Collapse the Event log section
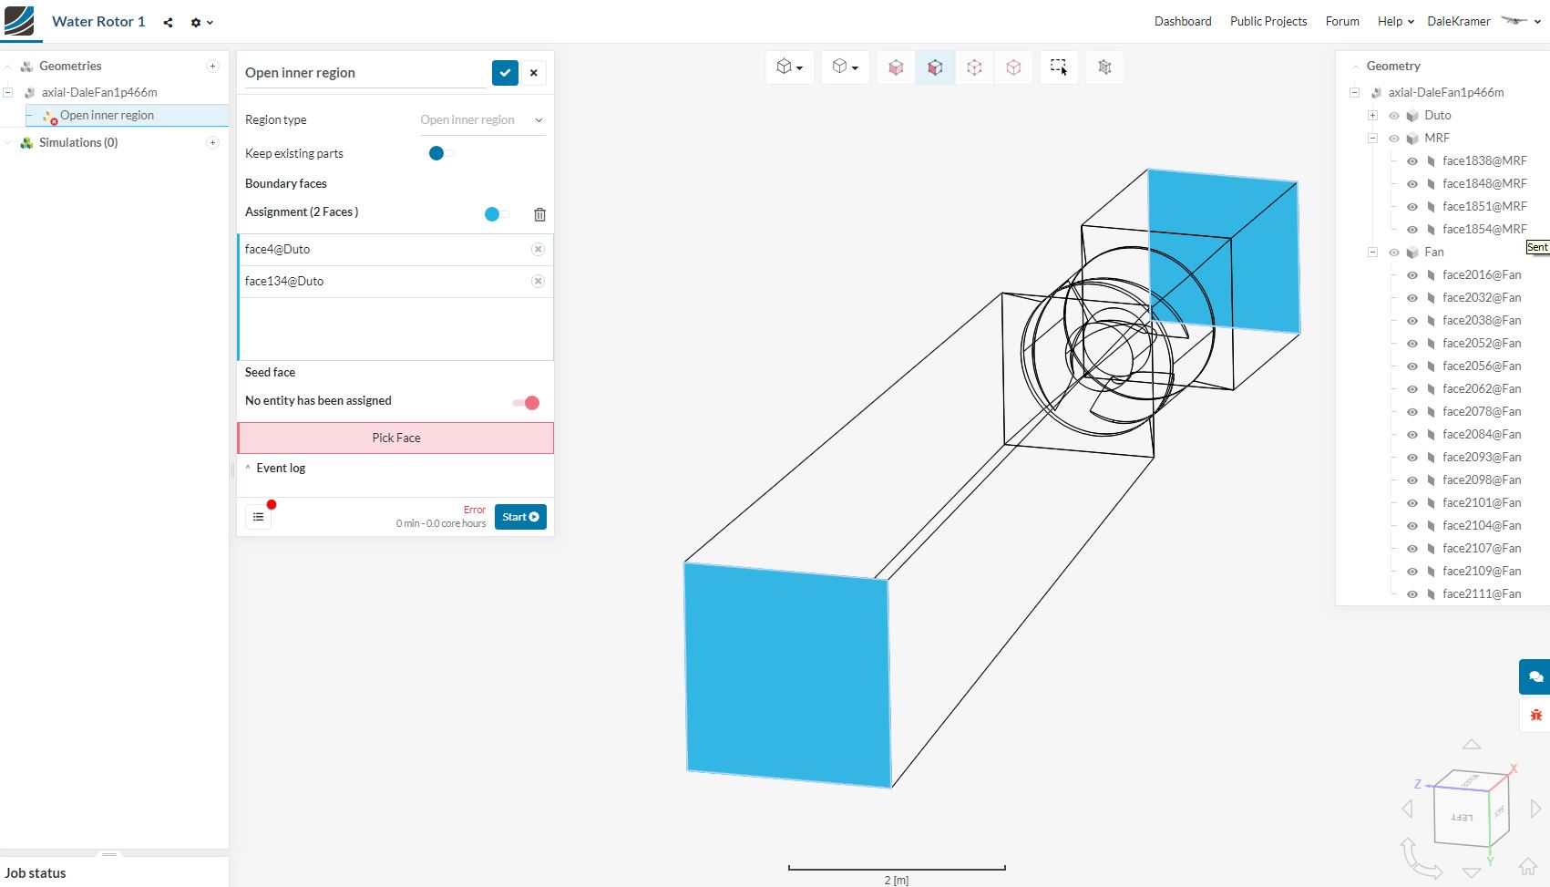The width and height of the screenshot is (1550, 887). pos(248,469)
